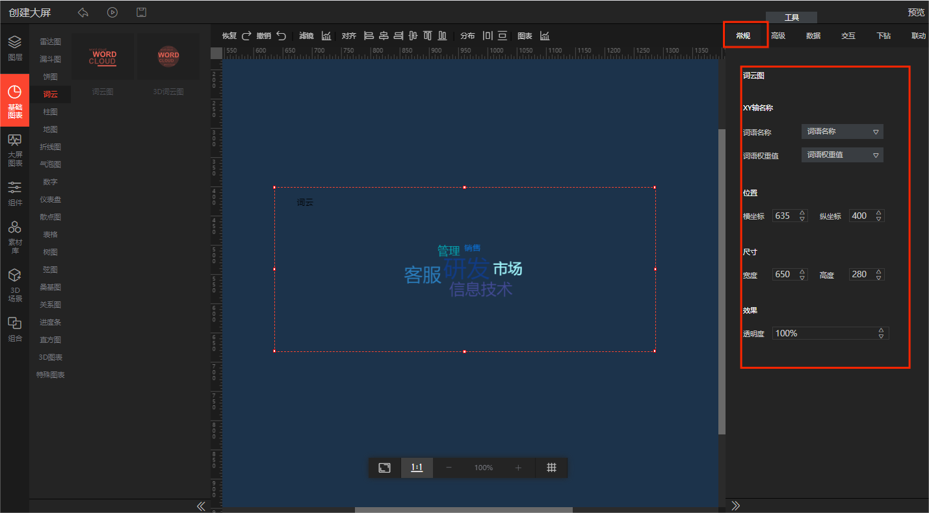
Task: Click the 预览 preview button
Action: click(916, 12)
